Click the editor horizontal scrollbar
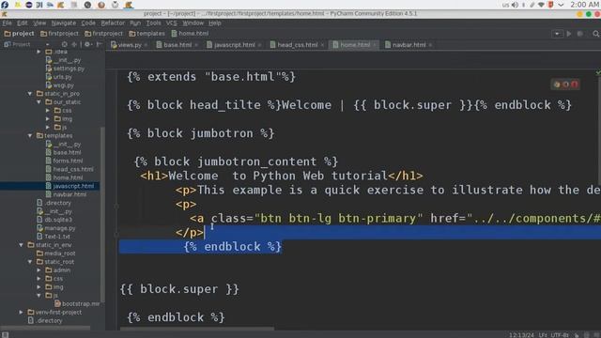This screenshot has height=338, width=601. [197, 329]
